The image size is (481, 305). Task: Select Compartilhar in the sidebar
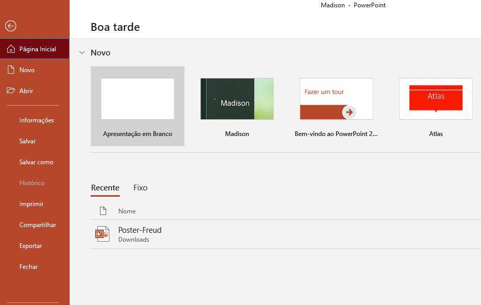click(x=38, y=225)
